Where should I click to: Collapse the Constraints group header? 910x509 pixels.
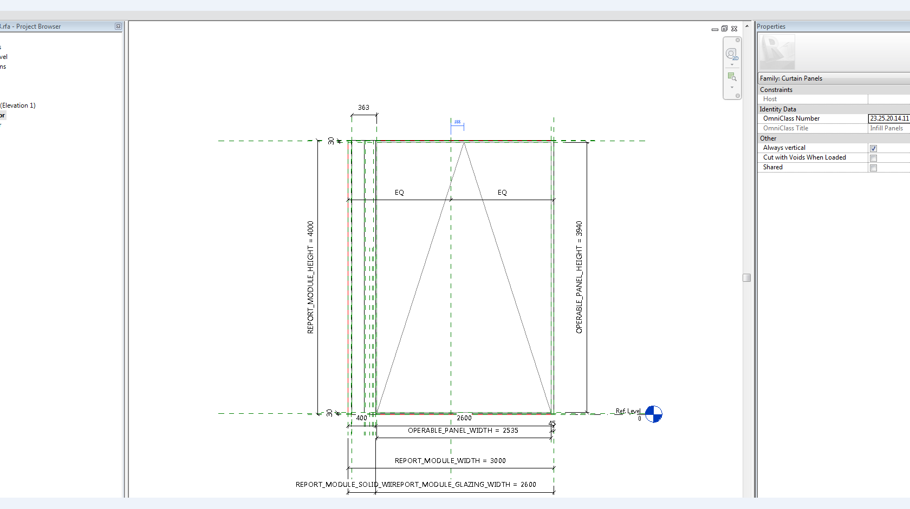click(834, 90)
